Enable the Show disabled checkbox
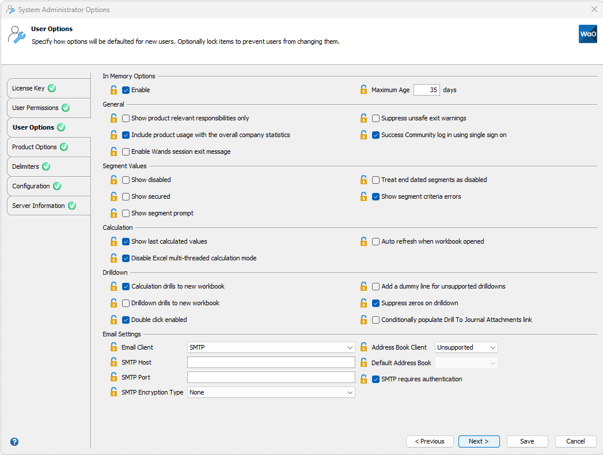603x455 pixels. tap(124, 180)
